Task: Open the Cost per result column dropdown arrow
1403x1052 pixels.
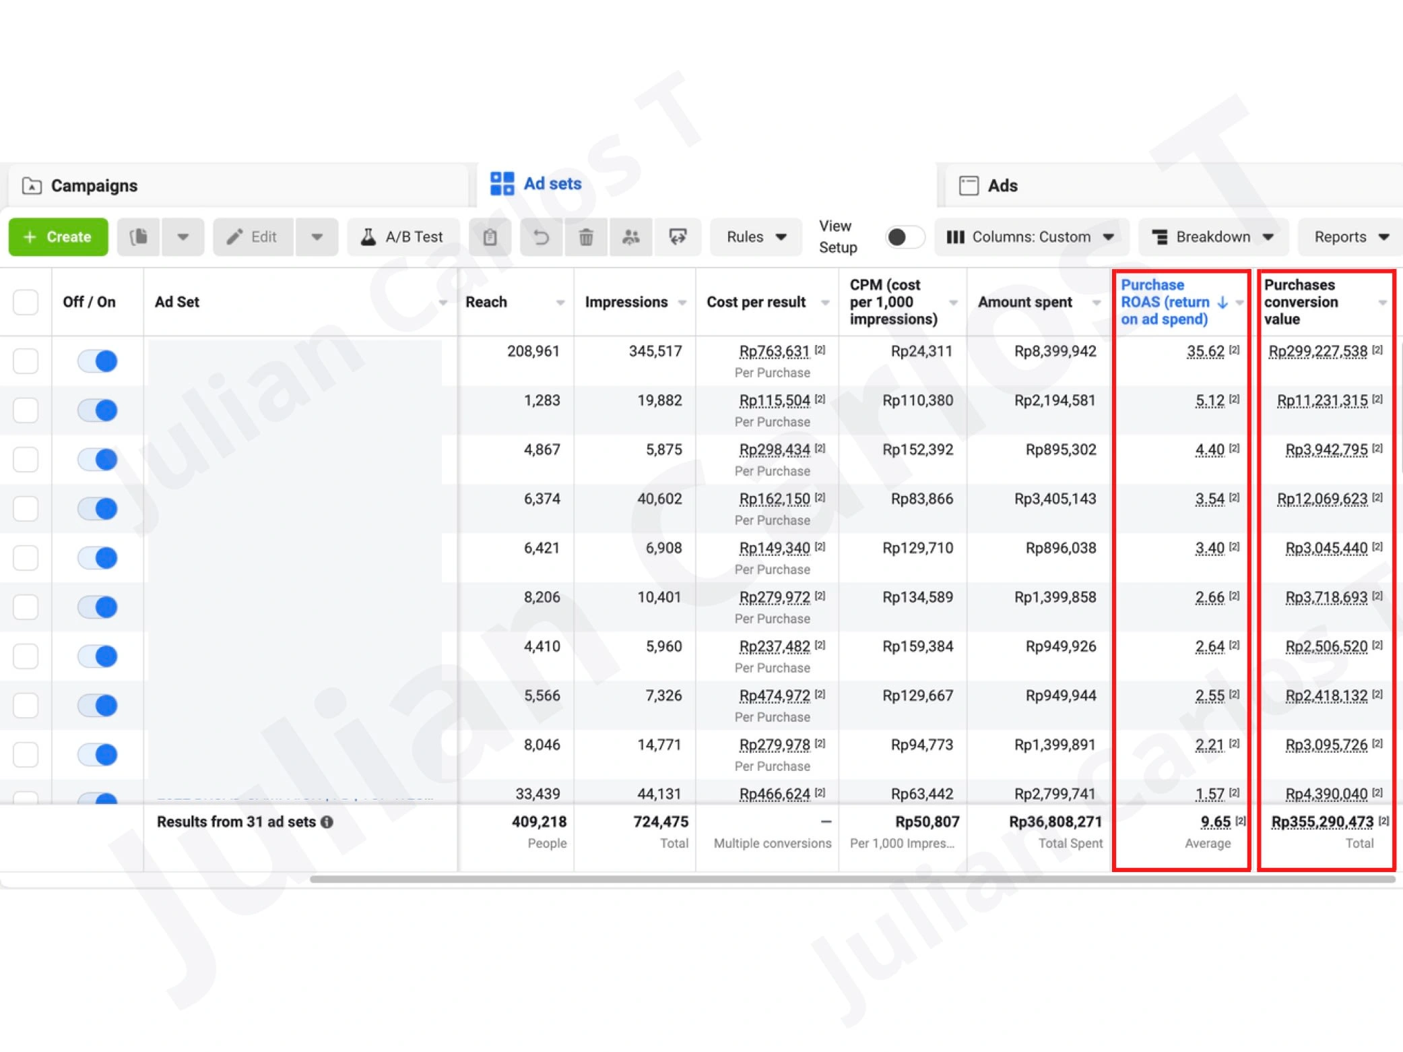Action: tap(825, 303)
